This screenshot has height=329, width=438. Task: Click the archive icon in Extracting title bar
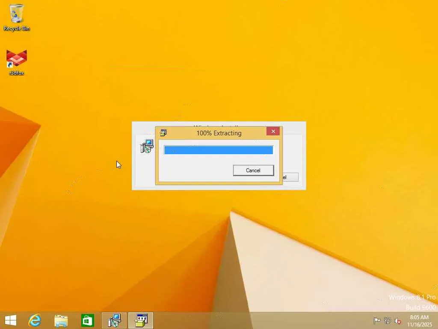(163, 133)
